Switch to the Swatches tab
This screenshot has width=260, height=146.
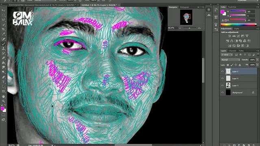232,7
